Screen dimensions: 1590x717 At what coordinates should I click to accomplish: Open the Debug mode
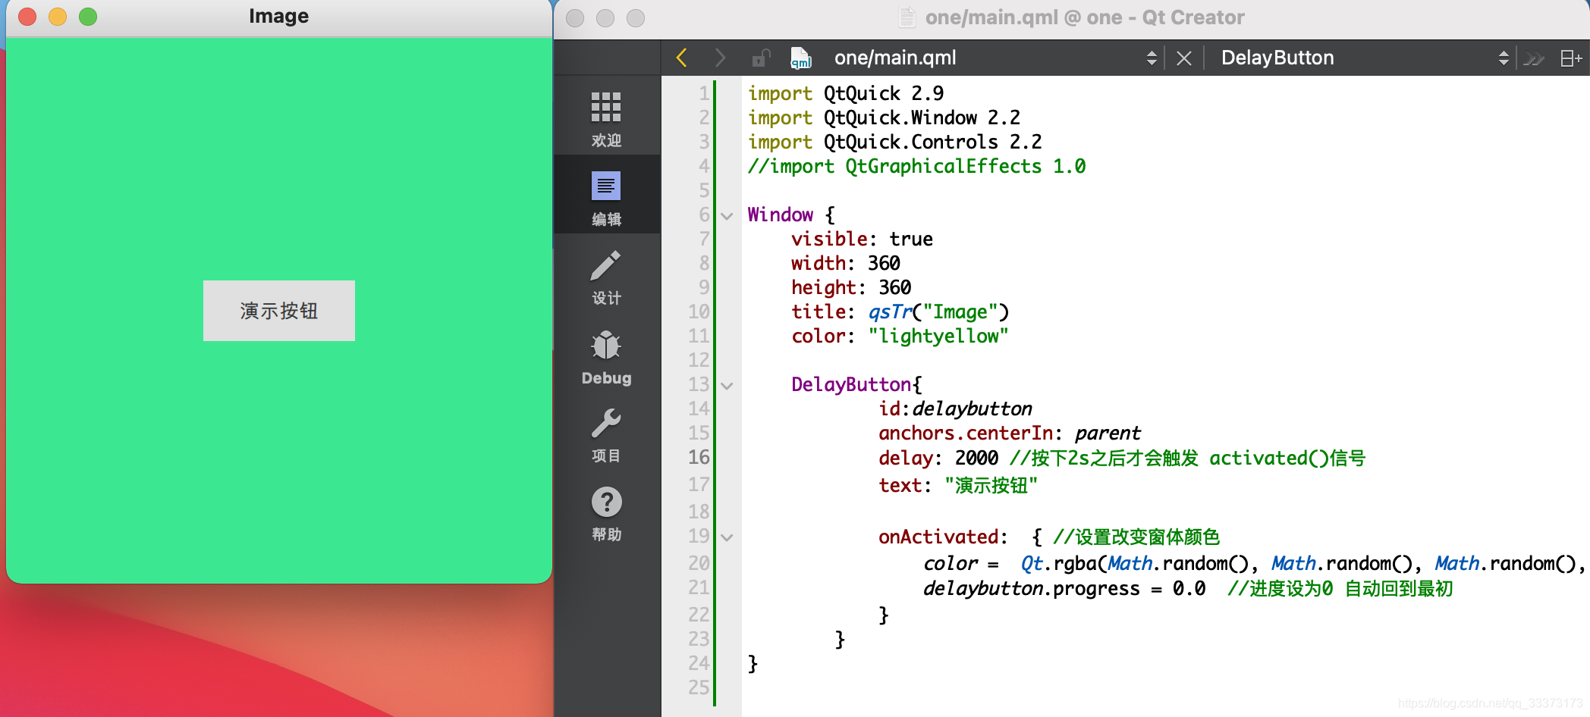click(606, 356)
